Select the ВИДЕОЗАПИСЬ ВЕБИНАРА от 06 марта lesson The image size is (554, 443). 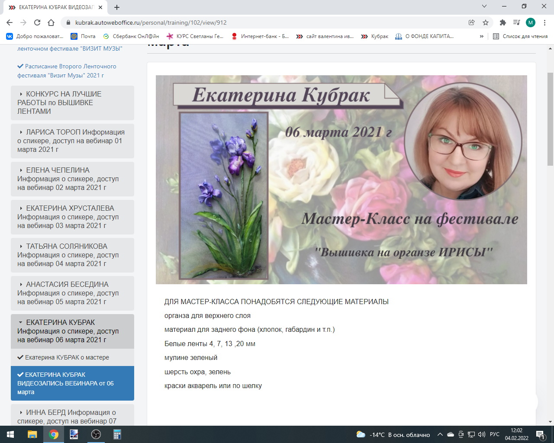point(69,383)
